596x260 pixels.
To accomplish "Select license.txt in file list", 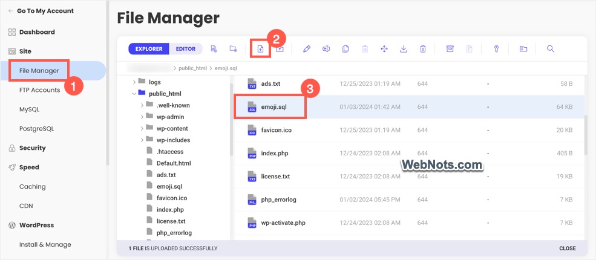I will 275,177.
